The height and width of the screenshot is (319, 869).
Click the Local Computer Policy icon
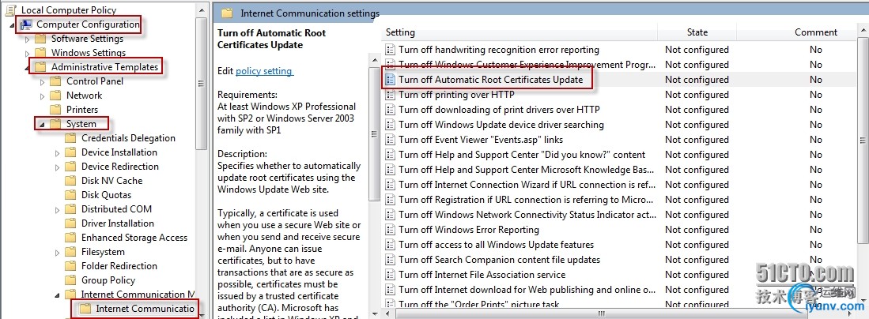tap(11, 10)
